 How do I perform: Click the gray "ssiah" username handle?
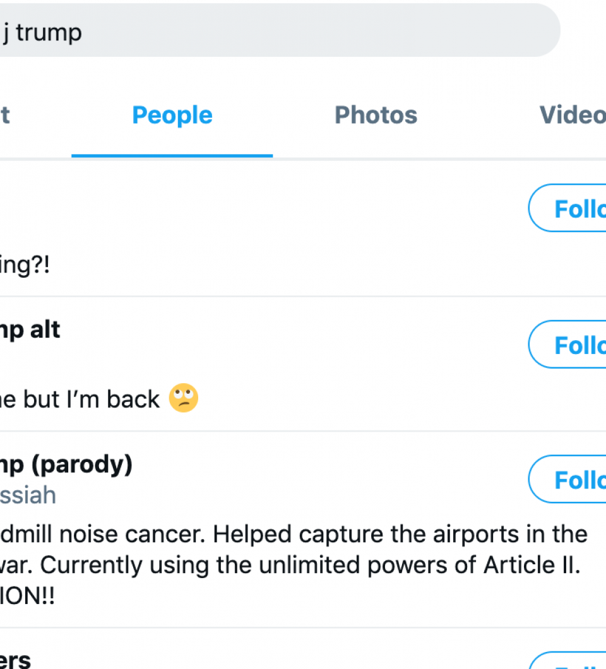[28, 495]
